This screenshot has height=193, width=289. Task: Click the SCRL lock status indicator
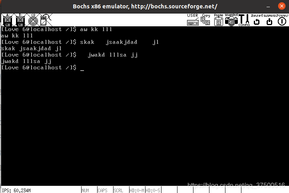[x=118, y=190]
